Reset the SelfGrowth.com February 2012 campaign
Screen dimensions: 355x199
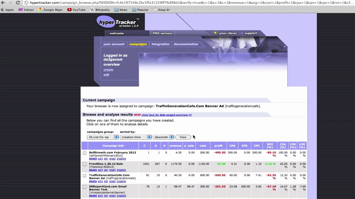(112, 159)
